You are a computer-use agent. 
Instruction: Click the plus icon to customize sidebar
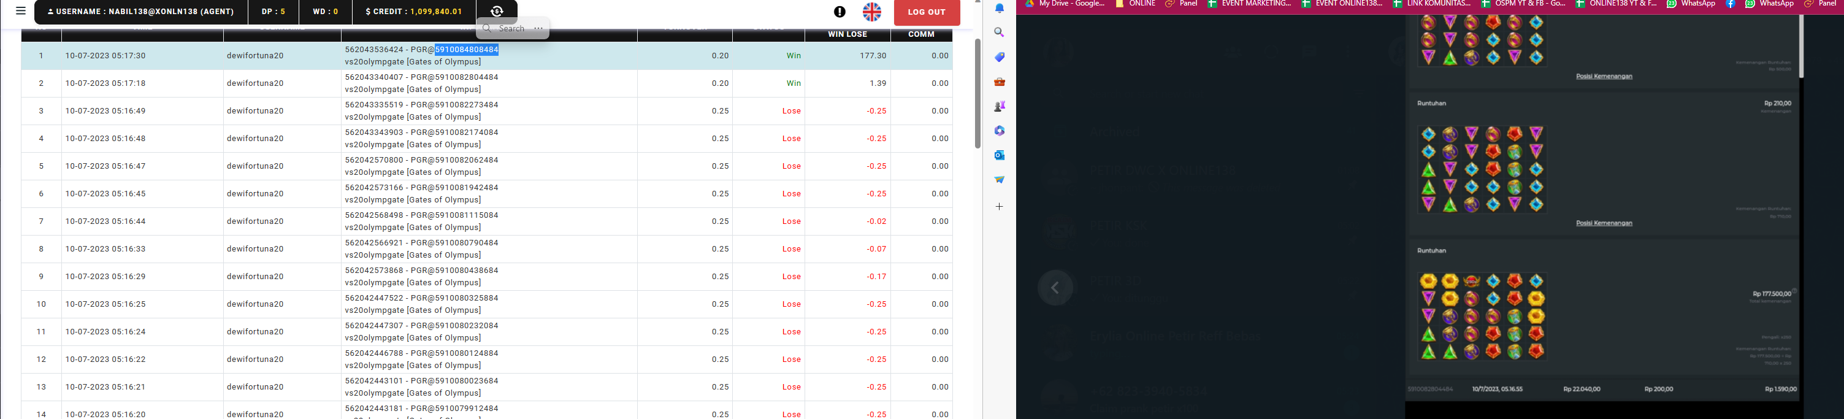(x=1000, y=206)
